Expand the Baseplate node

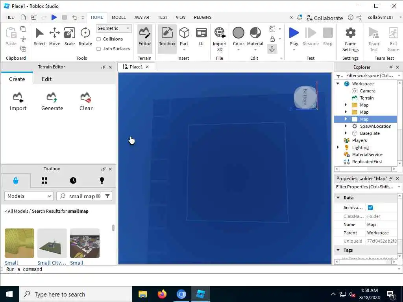tap(346, 133)
